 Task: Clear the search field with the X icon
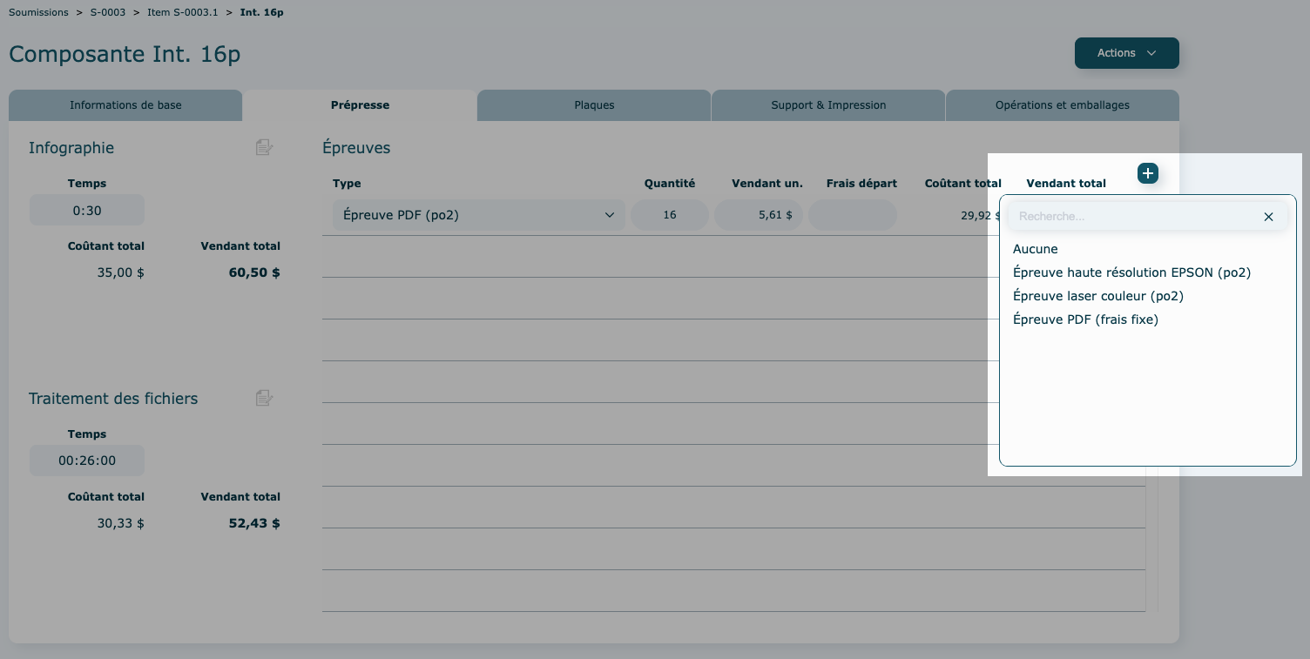click(x=1268, y=217)
